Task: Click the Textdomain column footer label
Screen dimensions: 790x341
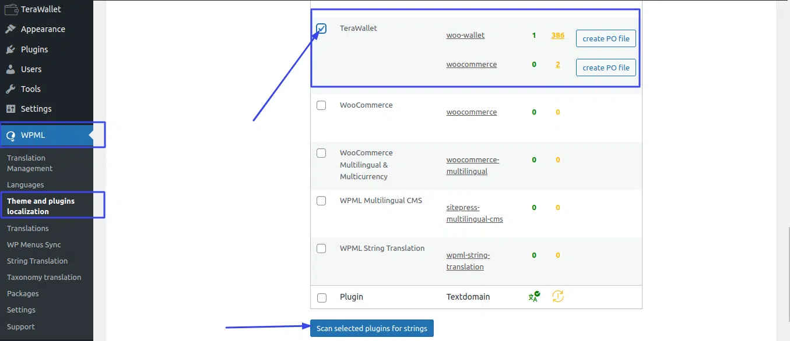Action: (468, 297)
